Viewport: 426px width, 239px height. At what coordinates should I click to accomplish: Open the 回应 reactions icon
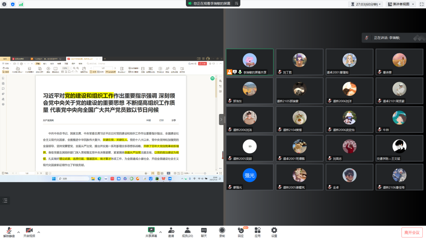click(241, 231)
